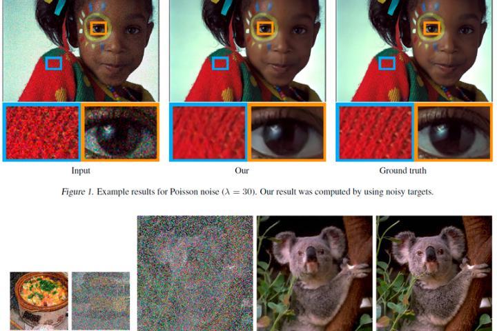This screenshot has width=497, height=331.
Task: Select orange eye box in 'Our' portrait
Action: [x=265, y=28]
